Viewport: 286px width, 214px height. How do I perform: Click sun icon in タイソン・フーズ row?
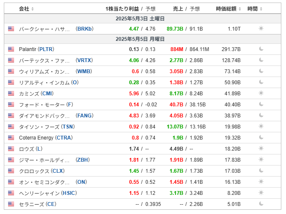coord(261,126)
